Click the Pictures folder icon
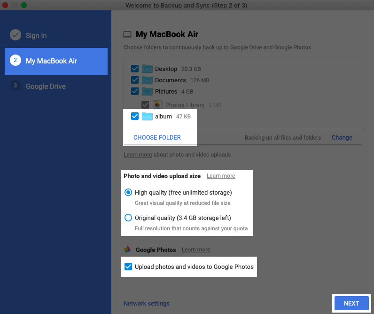Screen dimensions: 374x314 pos(147,91)
